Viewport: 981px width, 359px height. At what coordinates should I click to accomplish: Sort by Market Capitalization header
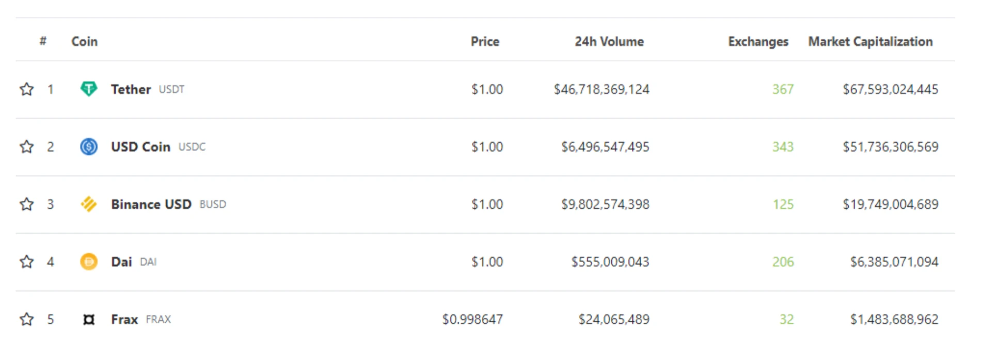tap(870, 41)
